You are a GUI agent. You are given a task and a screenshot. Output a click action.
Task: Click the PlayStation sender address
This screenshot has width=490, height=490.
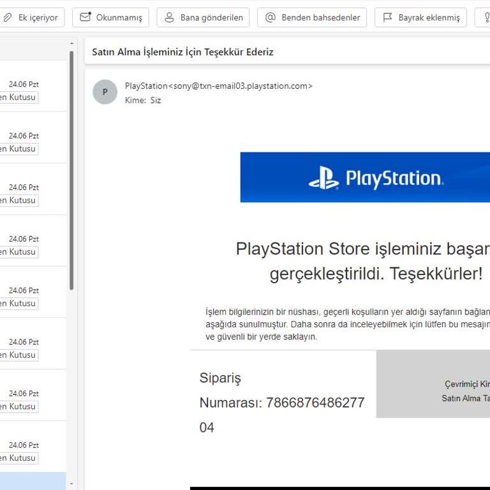pyautogui.click(x=218, y=86)
